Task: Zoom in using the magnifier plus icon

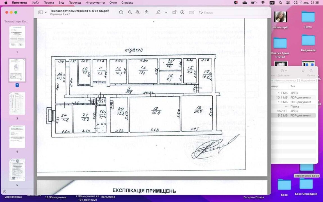Action: pos(138,12)
